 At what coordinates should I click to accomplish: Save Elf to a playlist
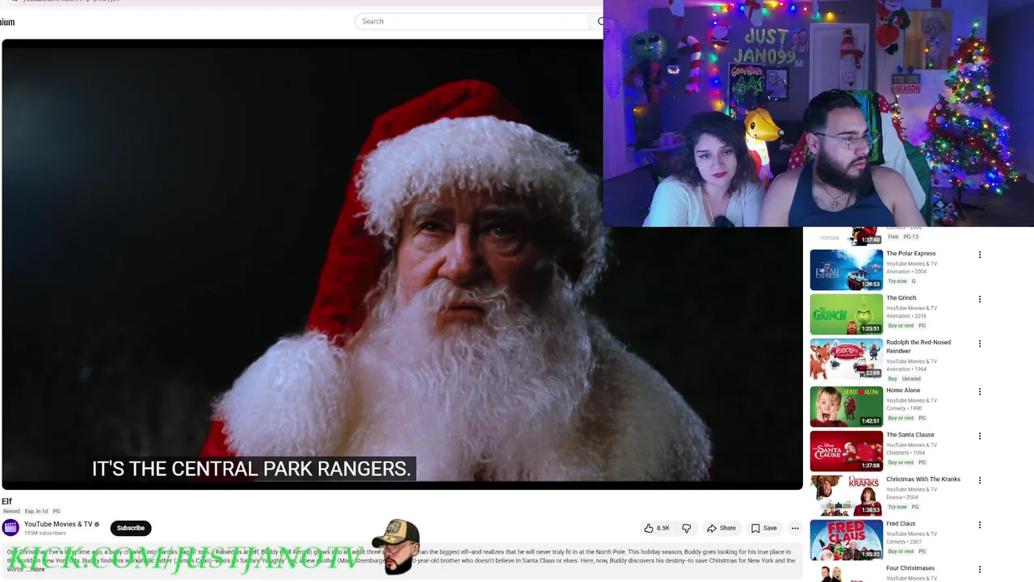764,528
